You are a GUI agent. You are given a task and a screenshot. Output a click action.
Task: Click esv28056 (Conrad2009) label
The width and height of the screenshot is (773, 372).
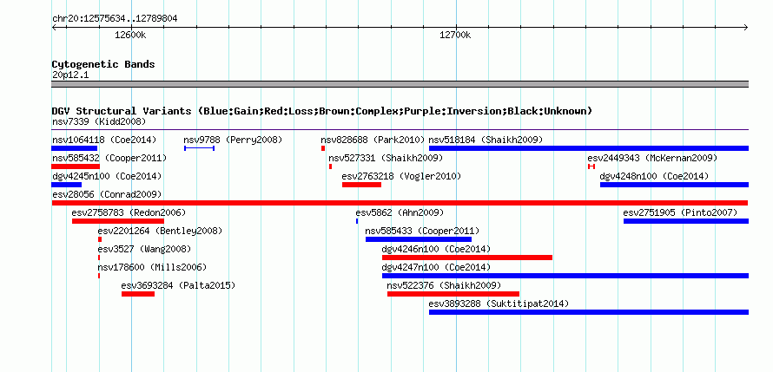(107, 194)
